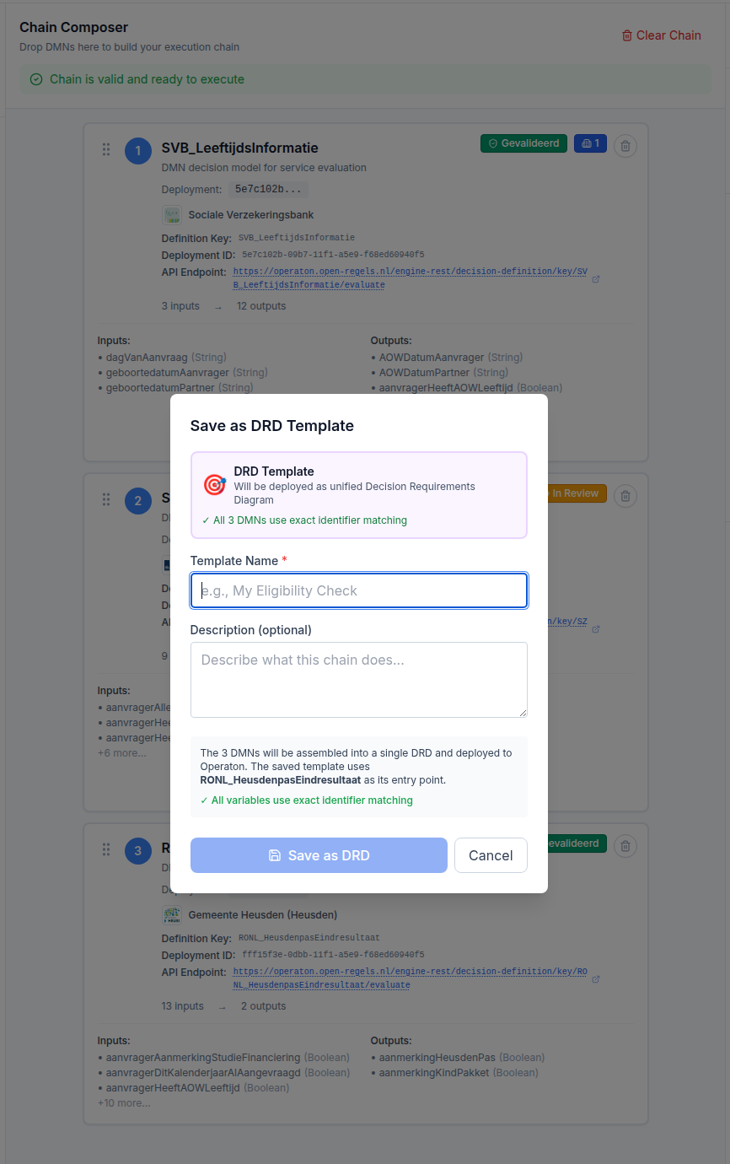Click the Gevalideerd status badge on step 1
The image size is (730, 1164).
pos(523,143)
